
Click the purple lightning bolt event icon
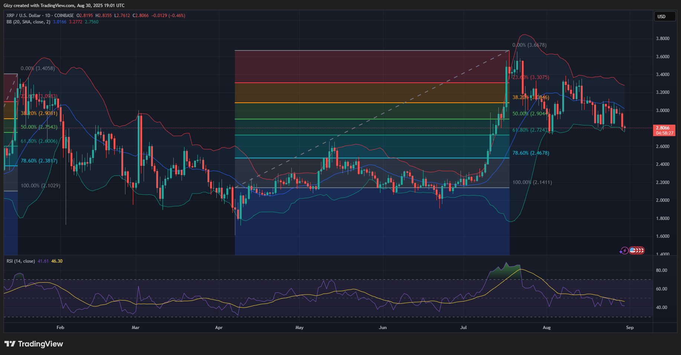point(624,251)
